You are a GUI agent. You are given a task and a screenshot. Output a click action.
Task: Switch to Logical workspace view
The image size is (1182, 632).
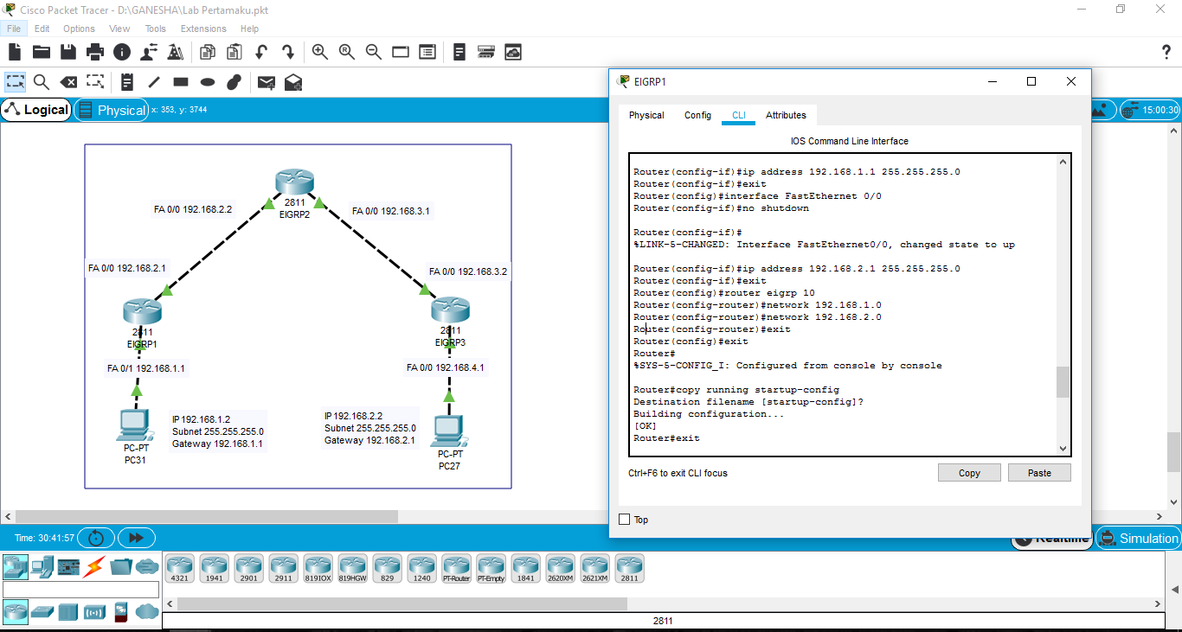36,110
